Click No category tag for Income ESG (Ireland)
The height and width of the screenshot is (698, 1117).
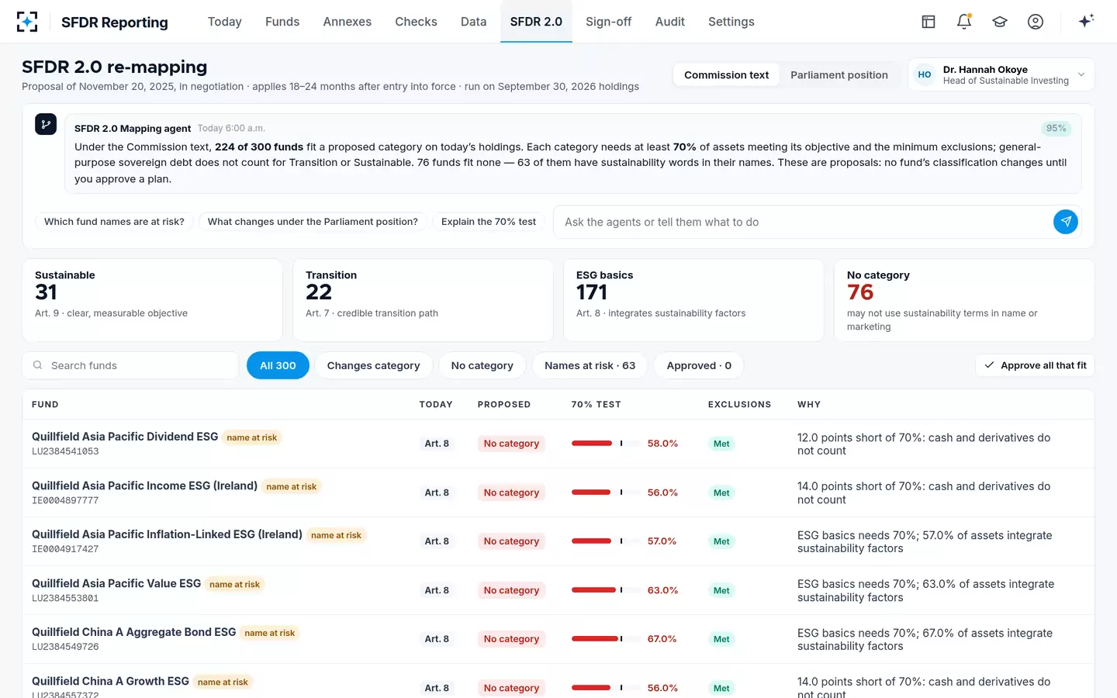click(x=511, y=492)
